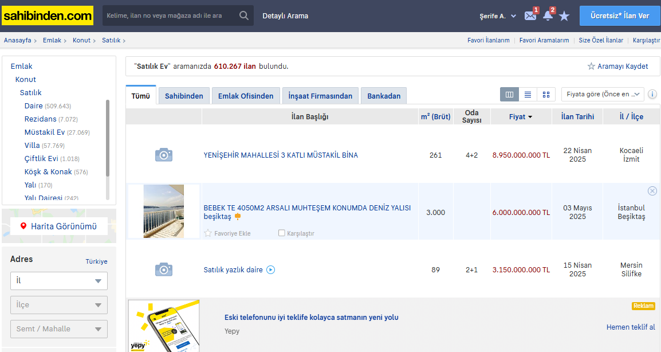
Task: Expand the Şerife A. account menu
Action: 497,16
